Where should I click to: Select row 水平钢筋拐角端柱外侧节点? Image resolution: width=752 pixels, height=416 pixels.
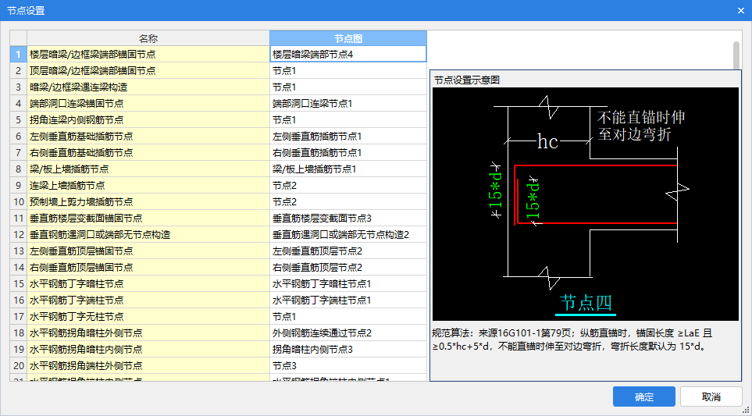tap(148, 366)
